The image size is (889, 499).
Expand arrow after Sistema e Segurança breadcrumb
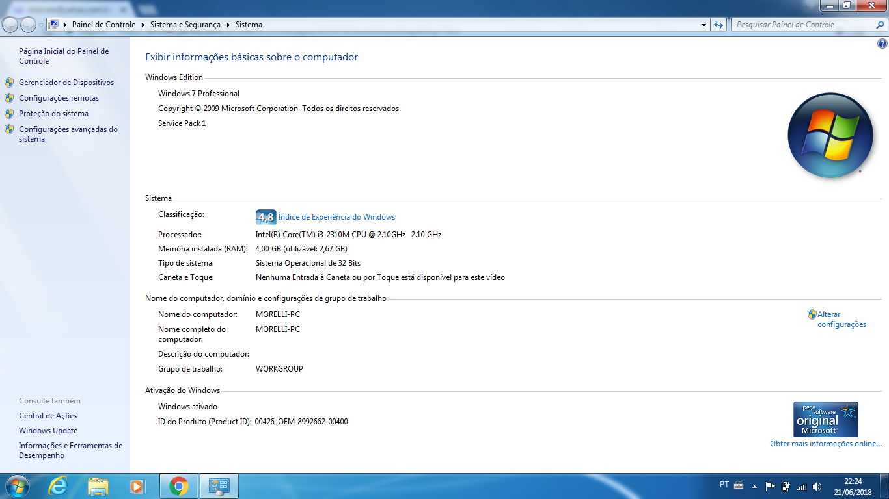click(x=228, y=25)
